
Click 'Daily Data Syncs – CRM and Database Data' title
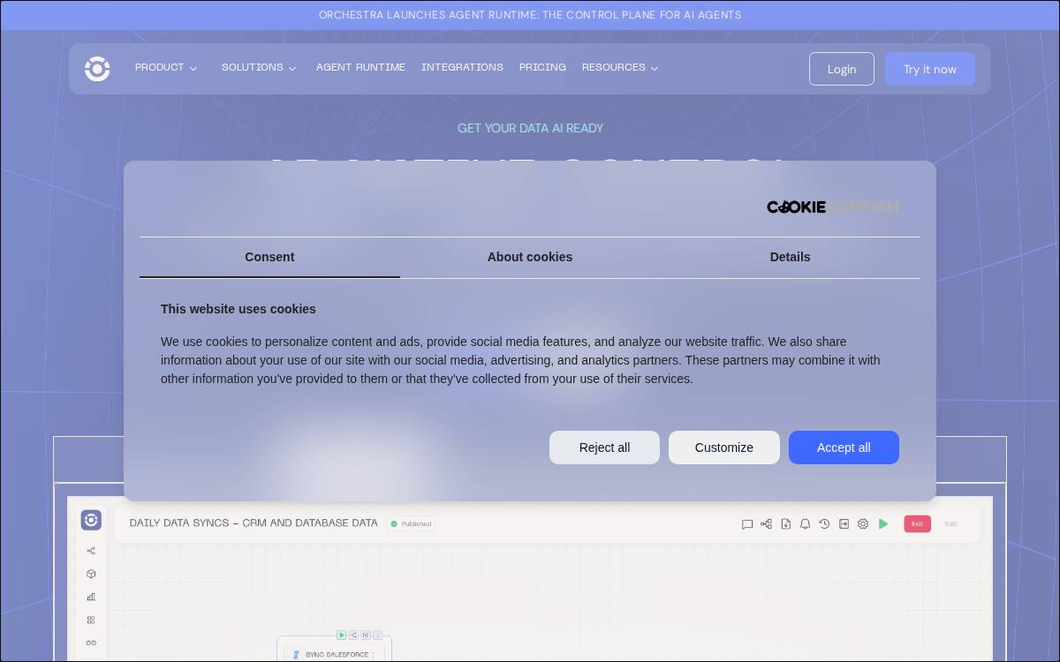254,523
